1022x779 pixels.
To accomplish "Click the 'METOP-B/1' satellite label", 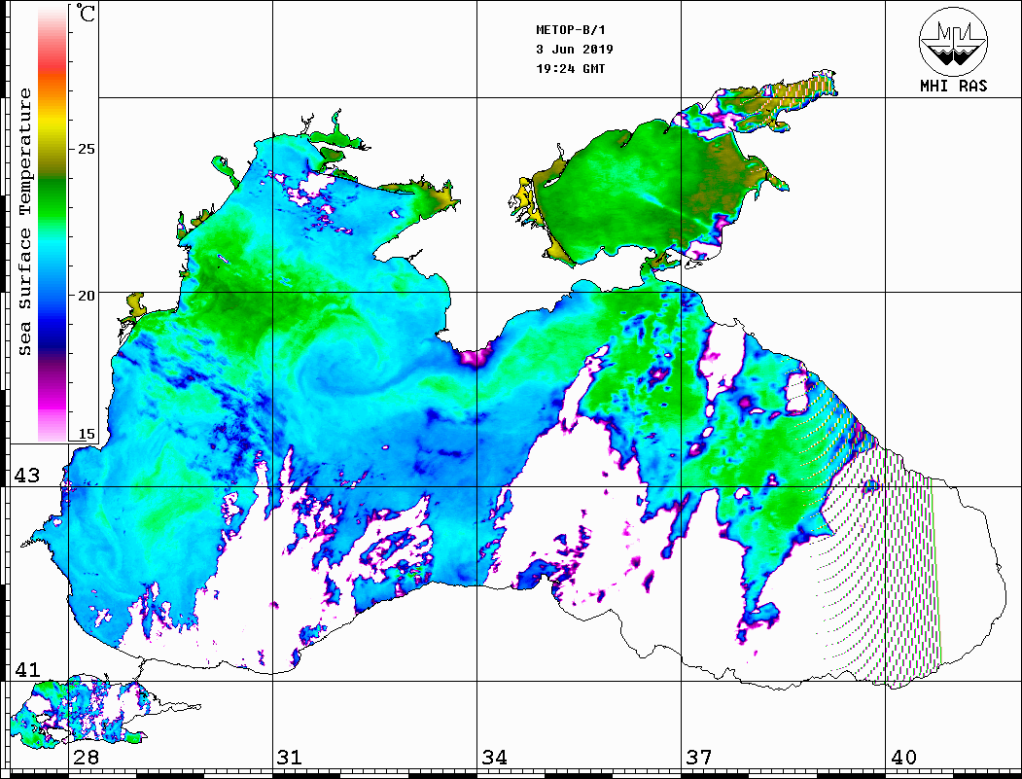I will point(570,29).
